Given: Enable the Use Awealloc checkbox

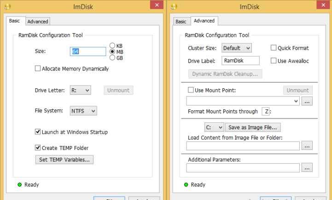Looking at the screenshot, I should [274, 60].
